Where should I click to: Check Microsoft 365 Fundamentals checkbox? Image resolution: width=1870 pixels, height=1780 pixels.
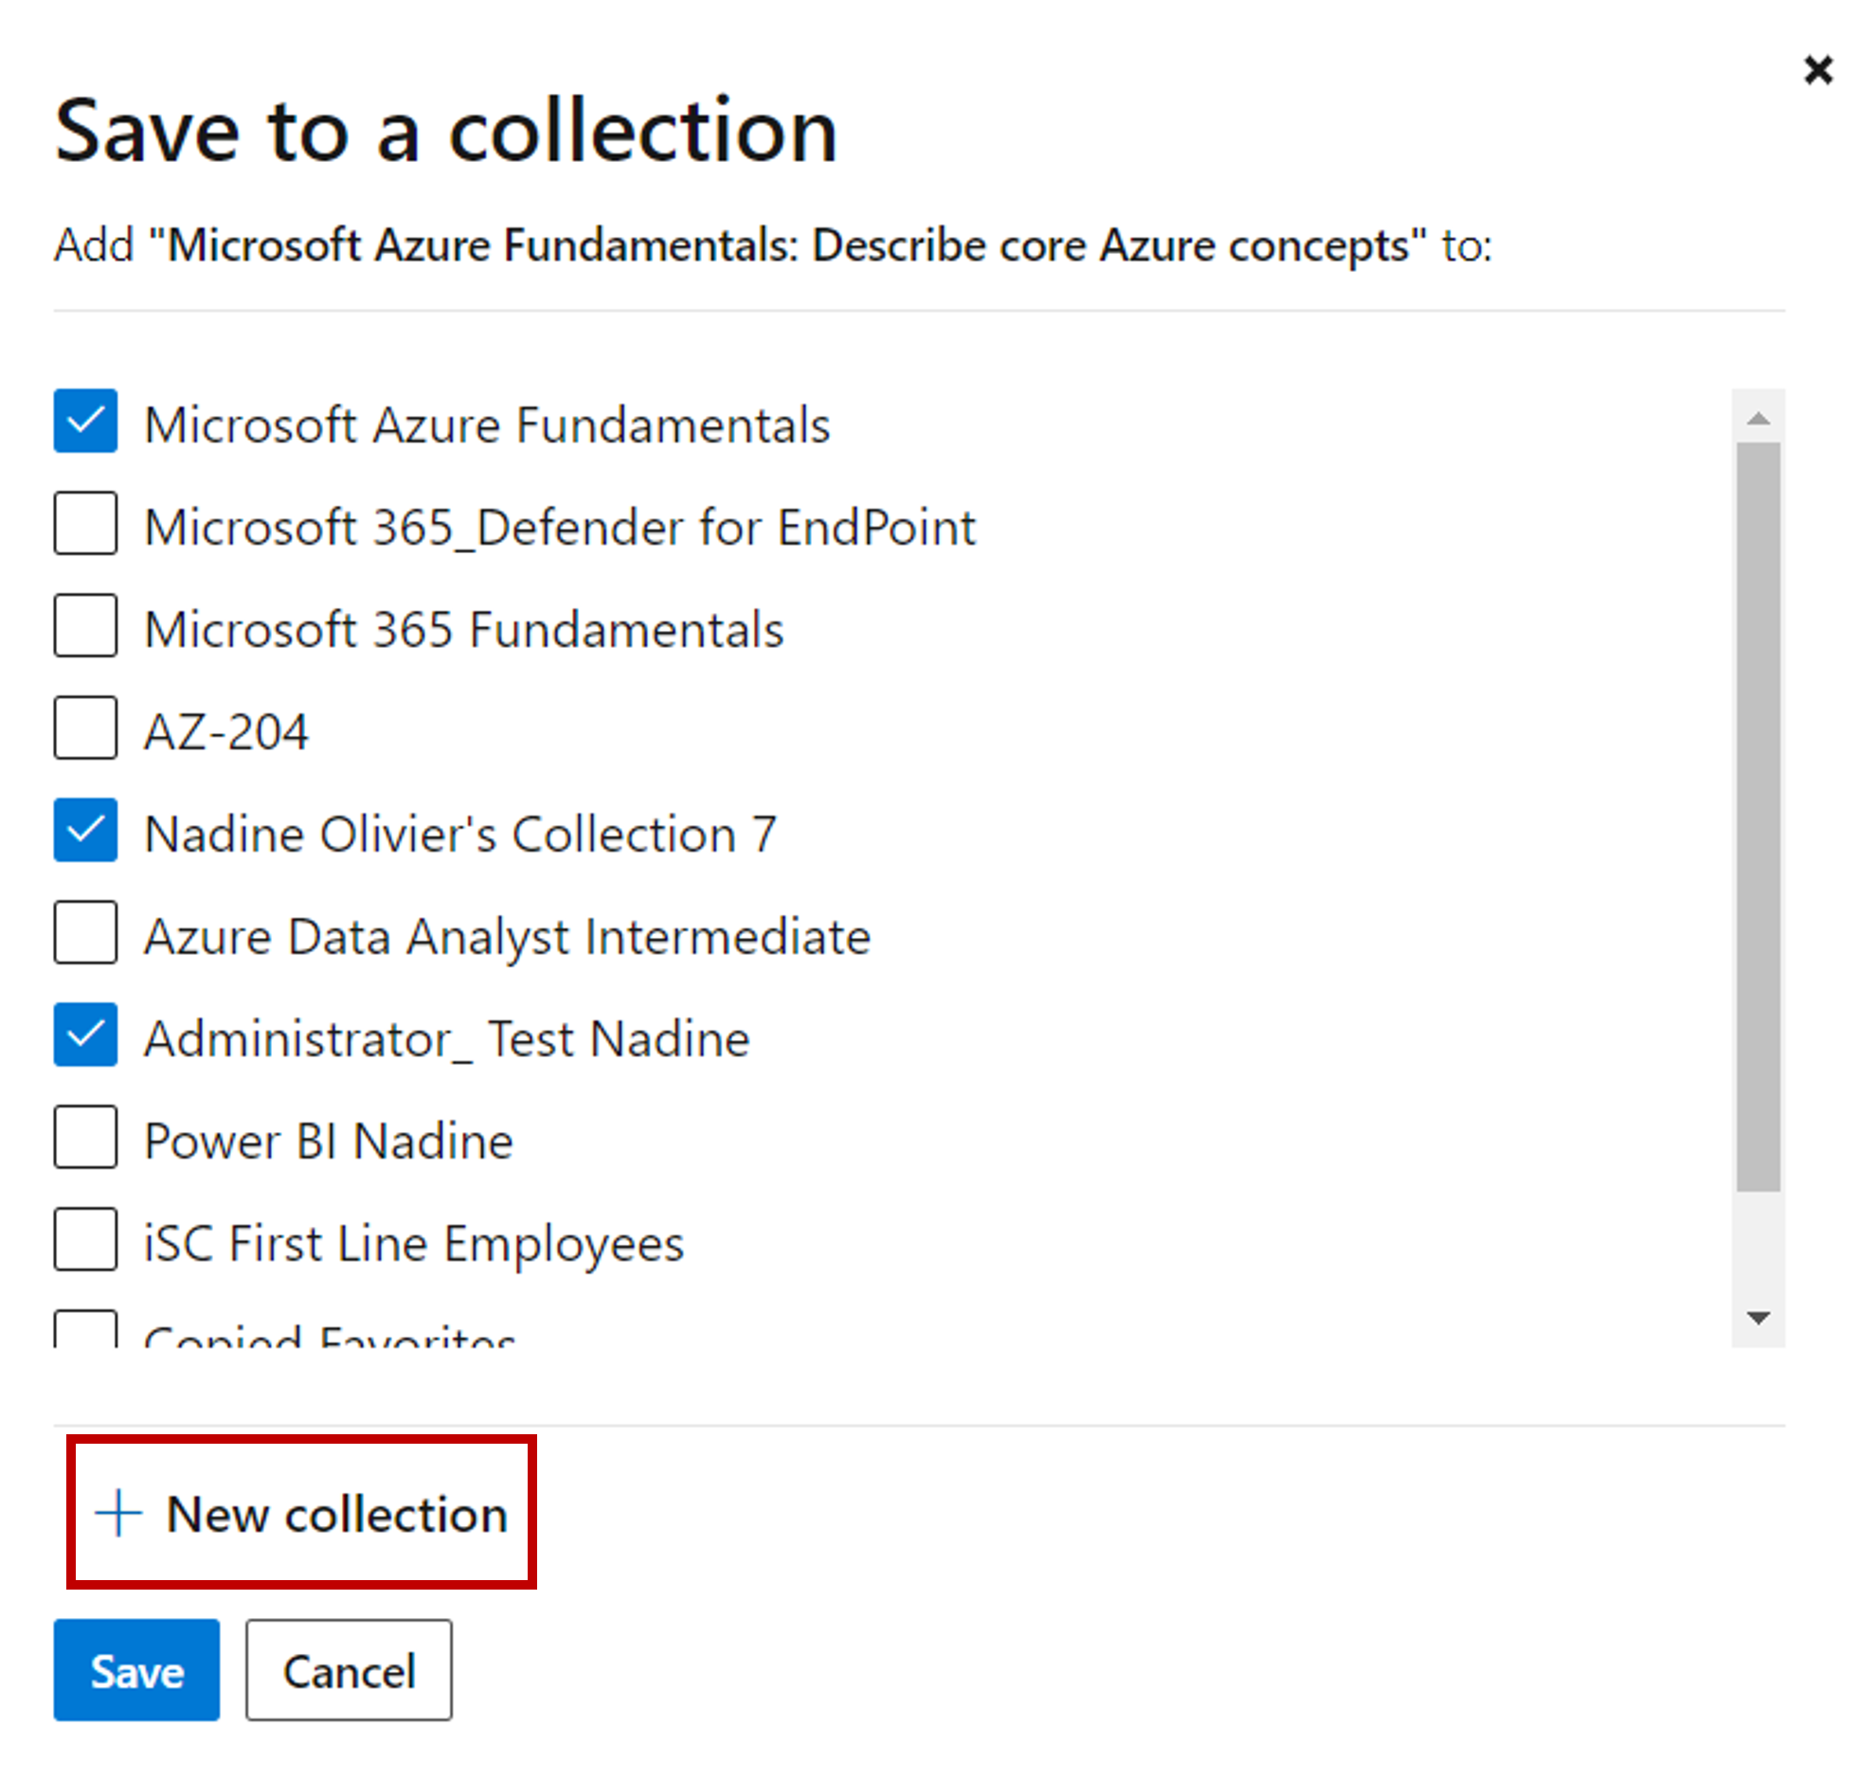(85, 625)
